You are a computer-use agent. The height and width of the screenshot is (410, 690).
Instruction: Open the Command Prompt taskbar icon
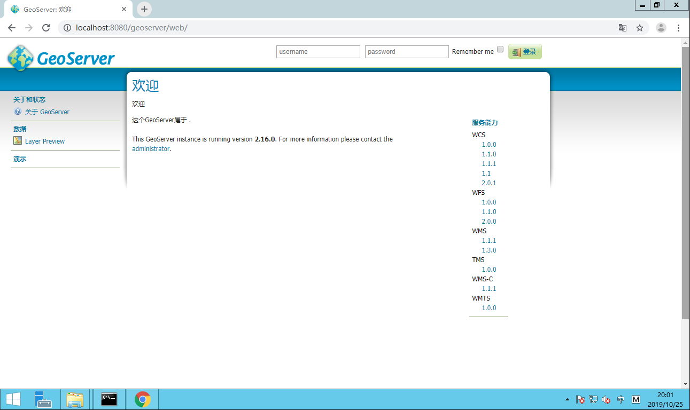click(x=109, y=399)
